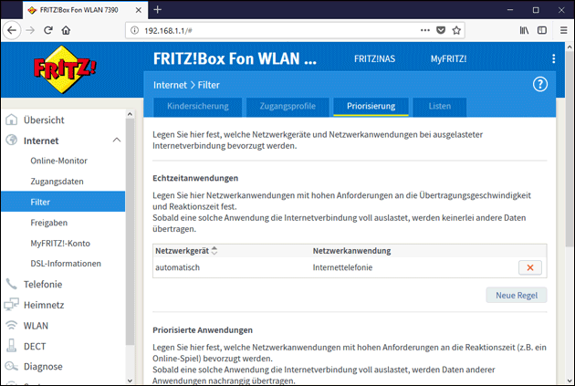Click the address bar URL field
575x386 pixels.
coord(274,29)
